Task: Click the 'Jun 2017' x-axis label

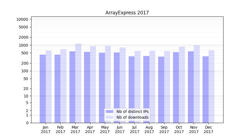Action: tap(120, 129)
